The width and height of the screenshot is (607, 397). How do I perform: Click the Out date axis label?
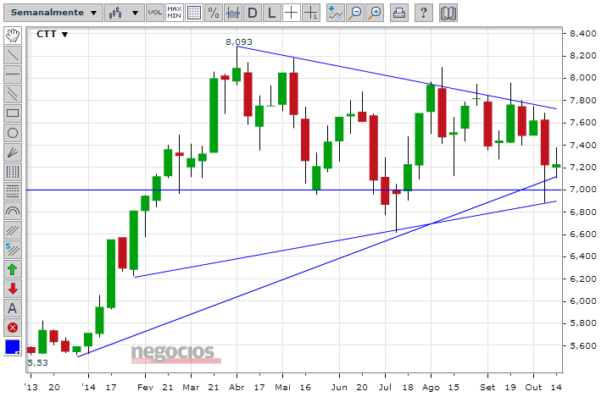533,388
